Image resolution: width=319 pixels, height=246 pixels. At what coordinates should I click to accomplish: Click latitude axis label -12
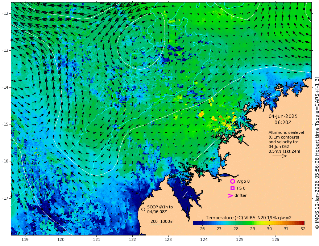point(5,13)
